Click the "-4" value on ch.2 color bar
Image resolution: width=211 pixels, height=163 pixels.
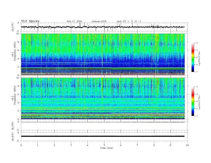click(197, 94)
